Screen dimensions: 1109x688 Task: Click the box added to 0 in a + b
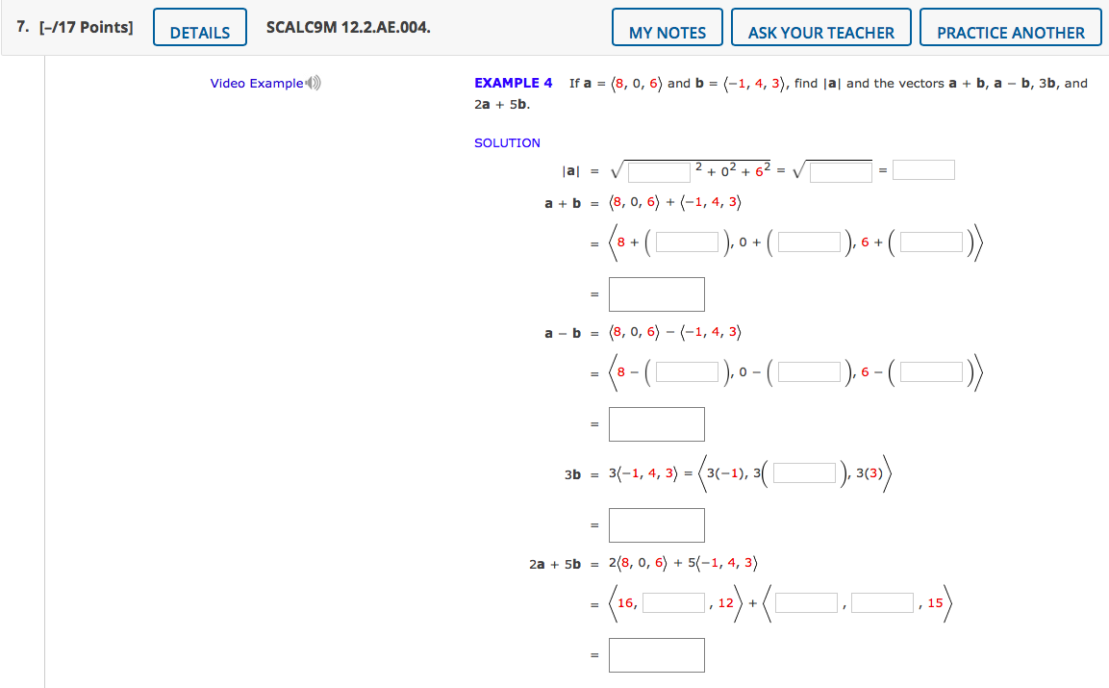click(x=810, y=242)
